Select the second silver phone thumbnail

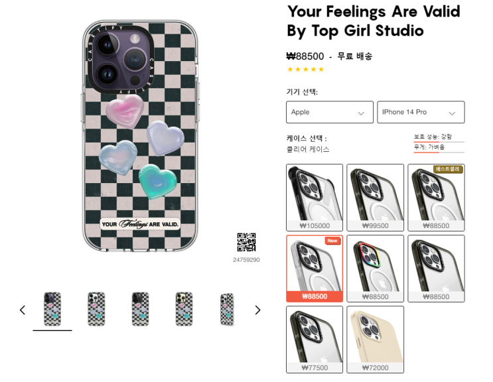tap(96, 309)
